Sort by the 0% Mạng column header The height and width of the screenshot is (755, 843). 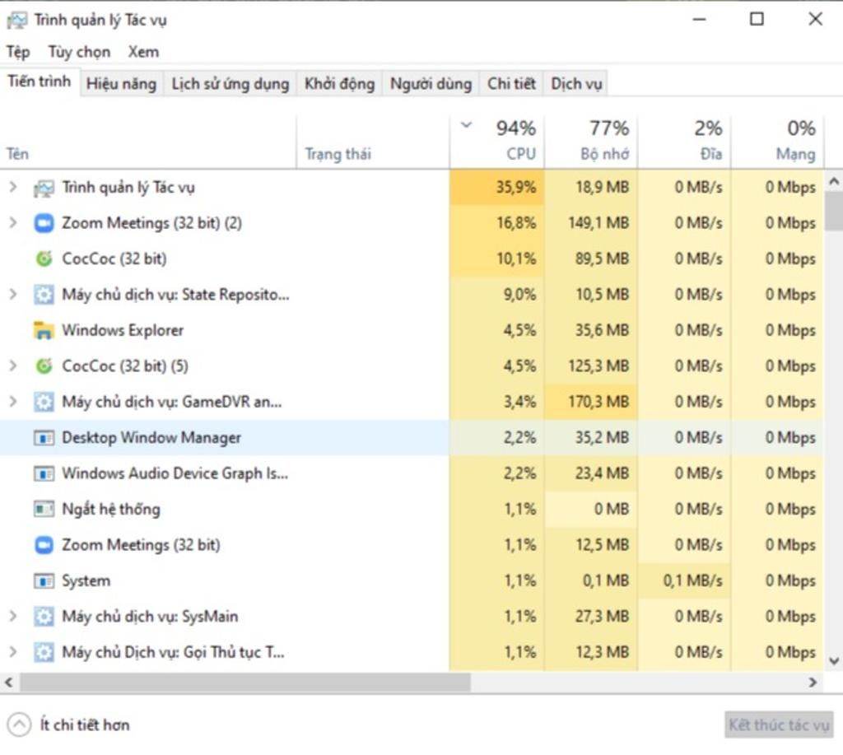[777, 142]
